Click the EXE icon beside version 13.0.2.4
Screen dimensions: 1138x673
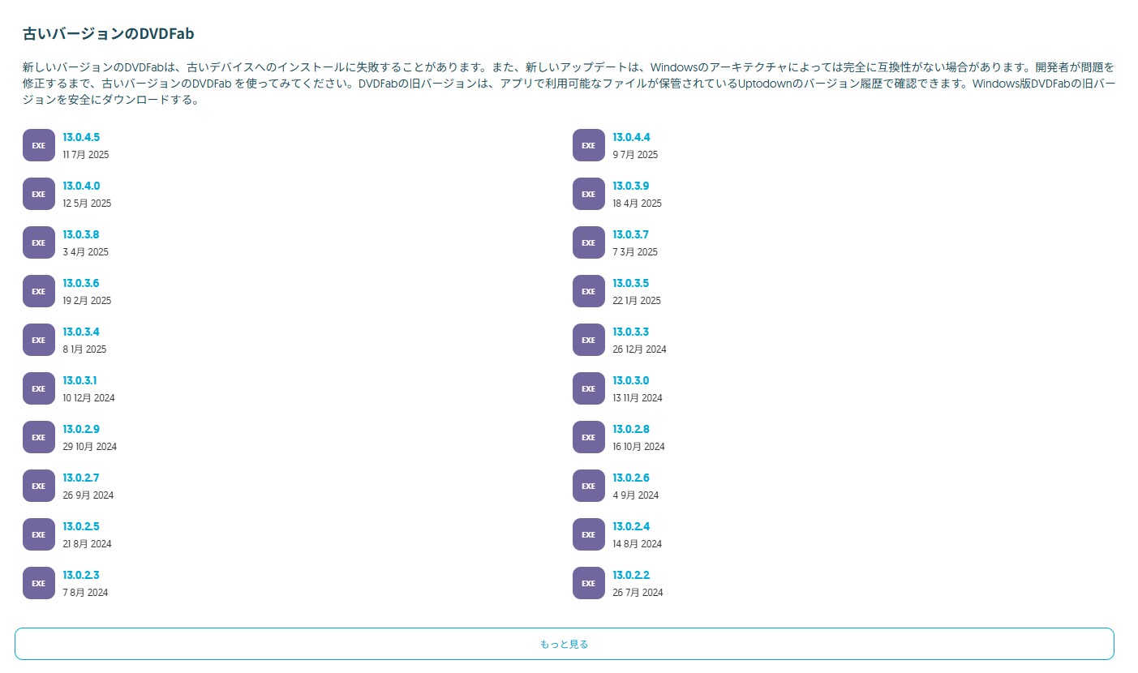point(589,534)
